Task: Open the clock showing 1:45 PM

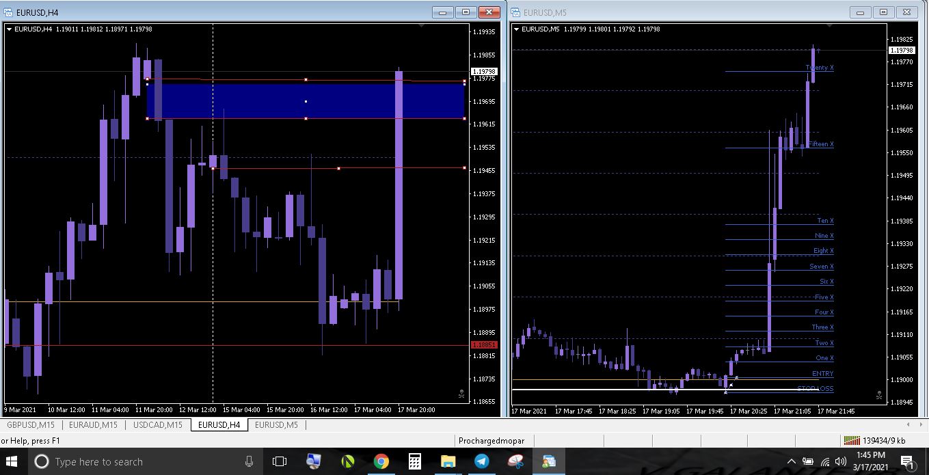Action: tap(870, 461)
